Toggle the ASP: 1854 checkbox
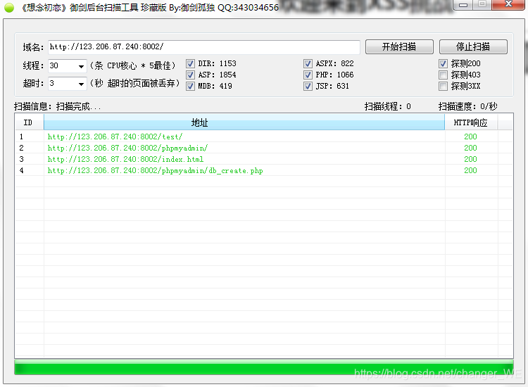This screenshot has height=387, width=528. click(190, 75)
